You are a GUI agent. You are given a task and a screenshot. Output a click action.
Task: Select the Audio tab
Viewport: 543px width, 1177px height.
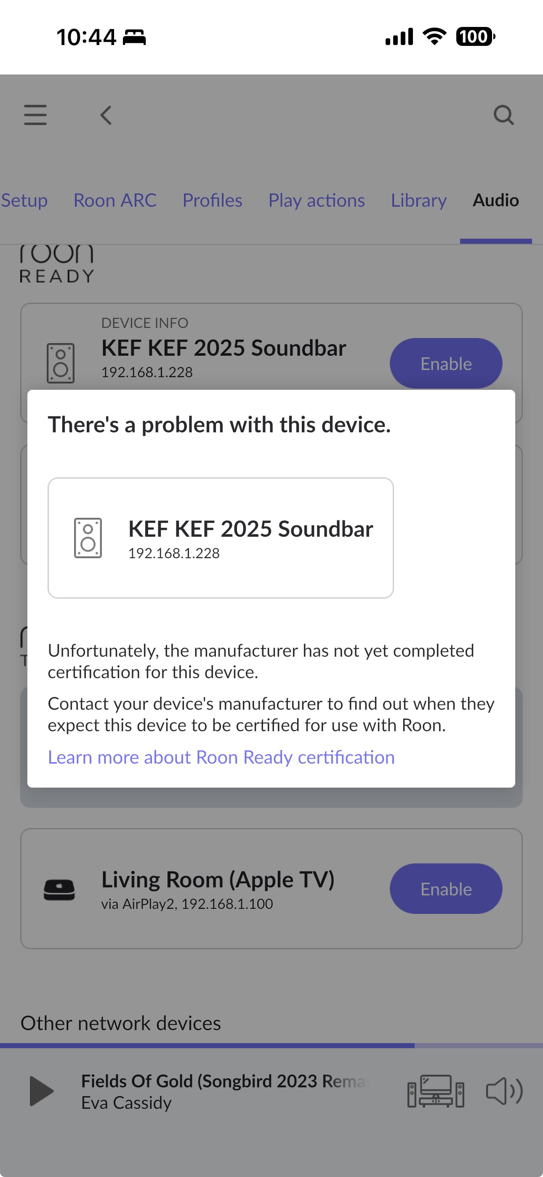point(495,200)
